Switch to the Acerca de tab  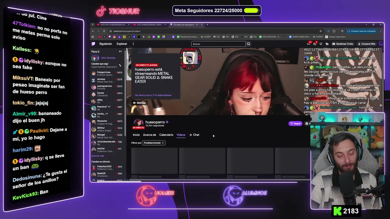[149, 135]
